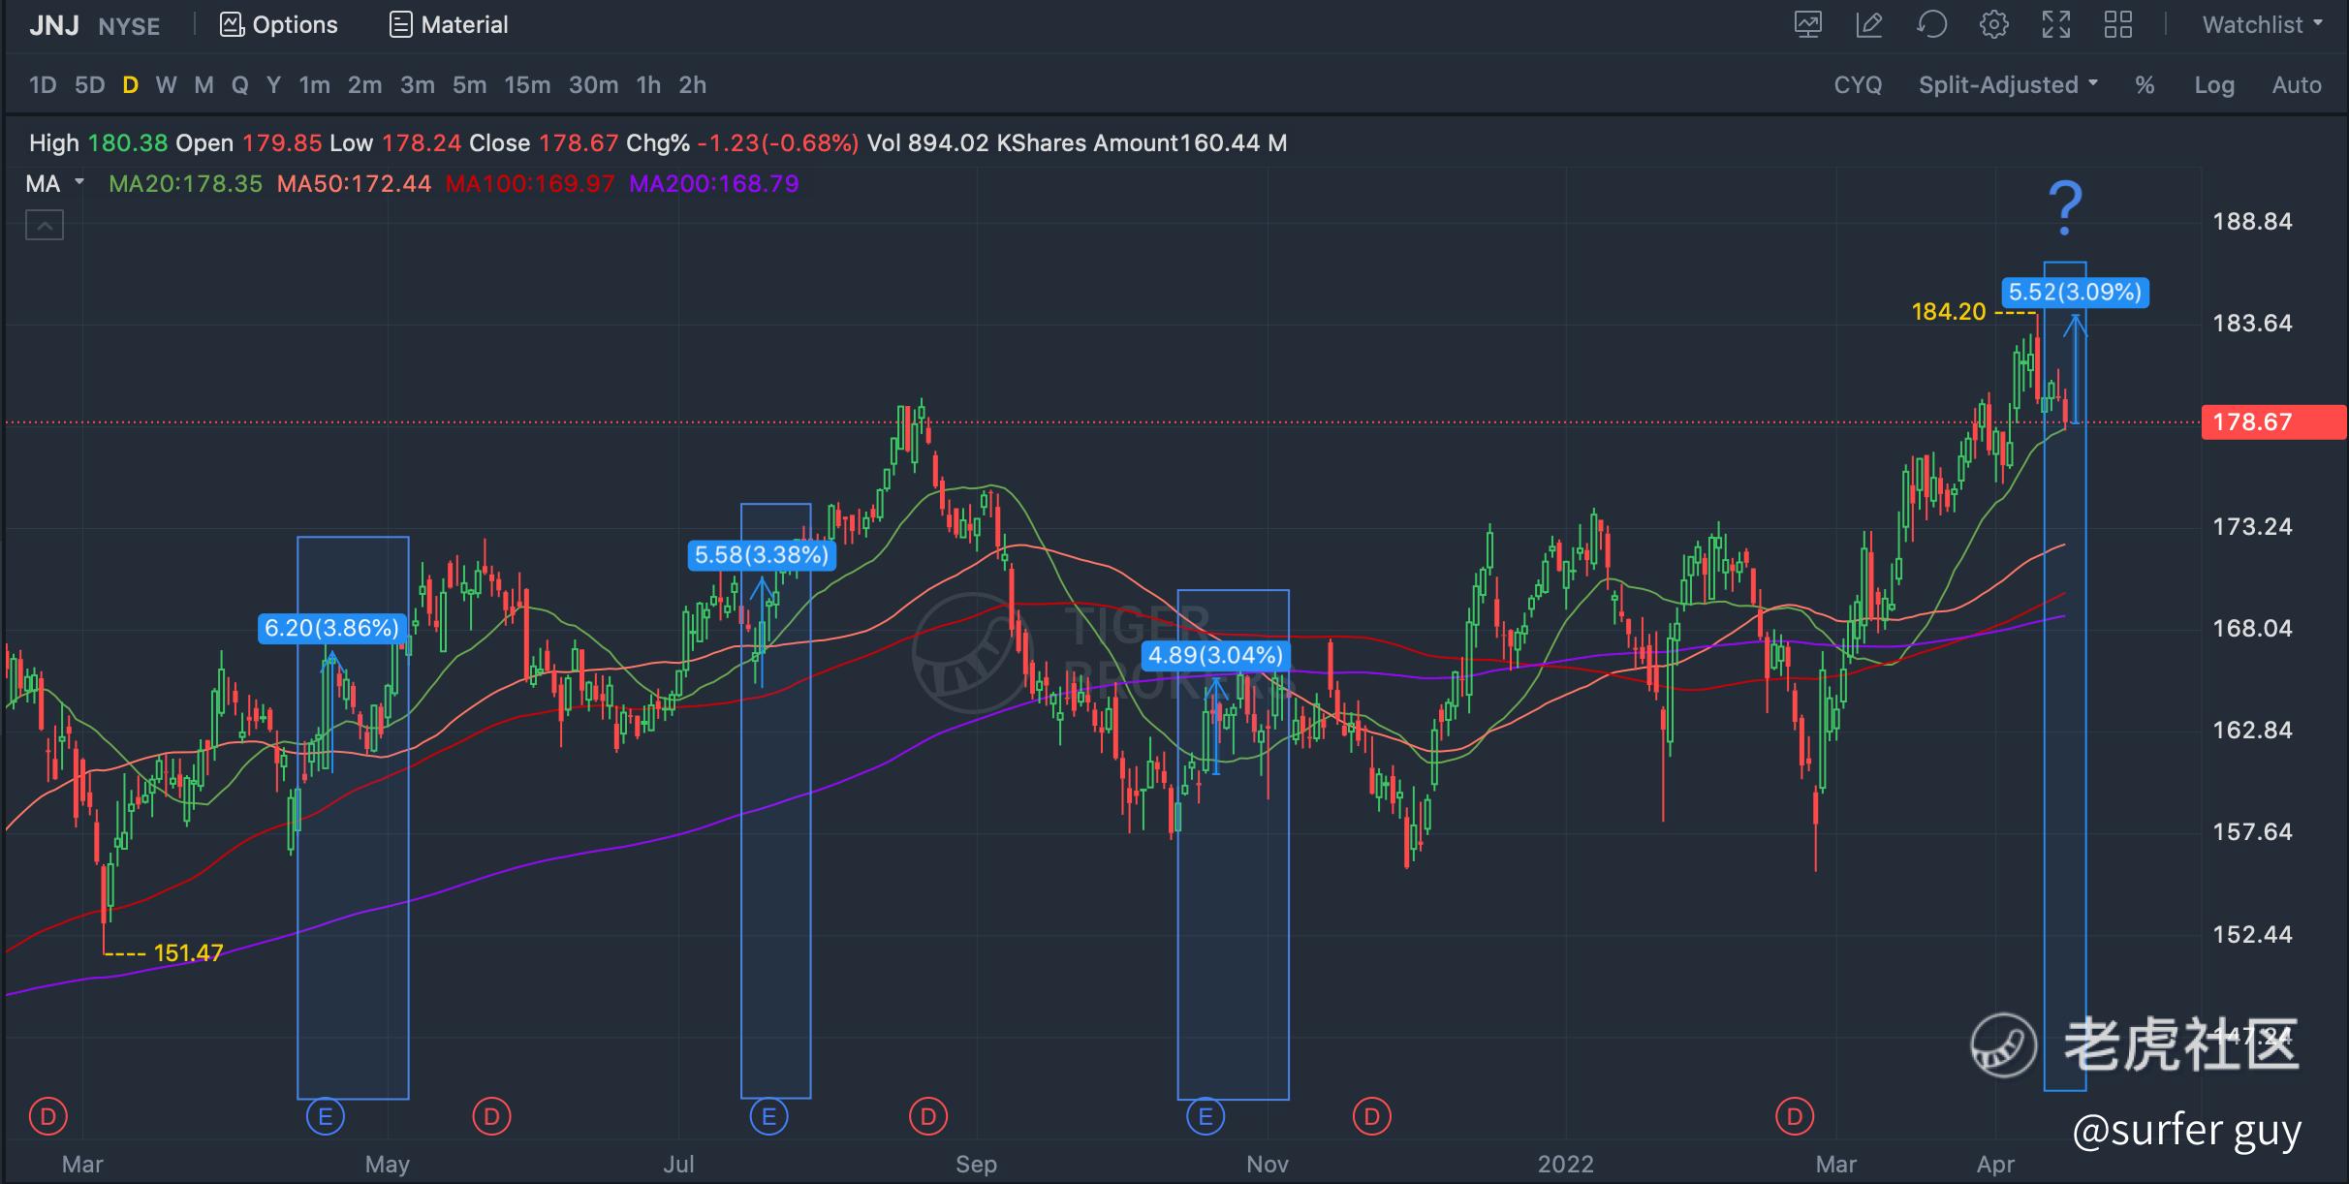
Task: Click the refresh chart icon
Action: [1931, 25]
